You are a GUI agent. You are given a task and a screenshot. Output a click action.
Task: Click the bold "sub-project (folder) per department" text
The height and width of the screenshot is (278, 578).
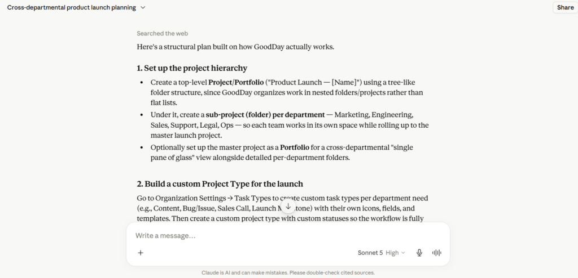(x=265, y=115)
